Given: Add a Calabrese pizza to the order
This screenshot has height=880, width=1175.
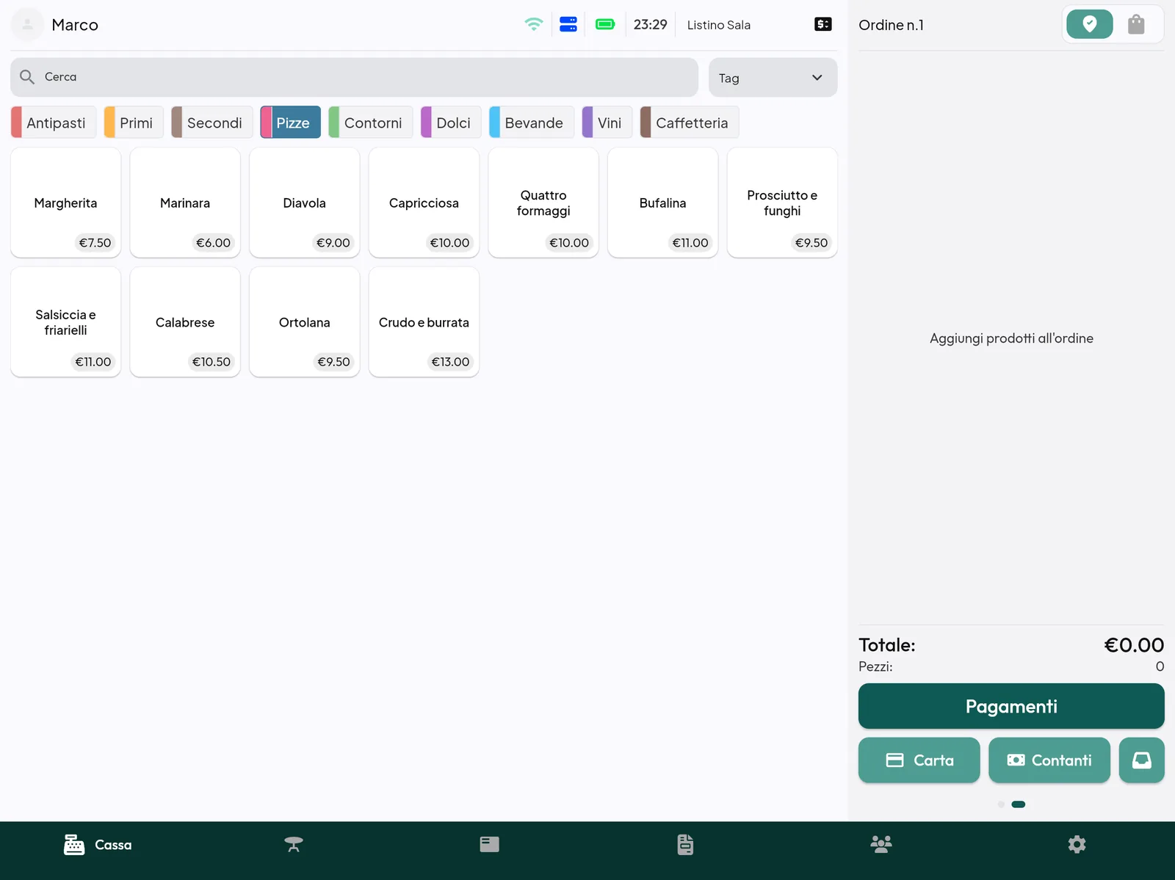Looking at the screenshot, I should point(185,322).
